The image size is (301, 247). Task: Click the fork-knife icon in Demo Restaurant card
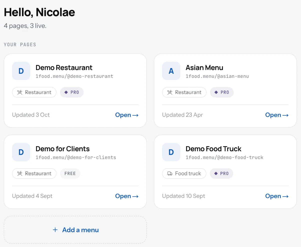tap(20, 92)
